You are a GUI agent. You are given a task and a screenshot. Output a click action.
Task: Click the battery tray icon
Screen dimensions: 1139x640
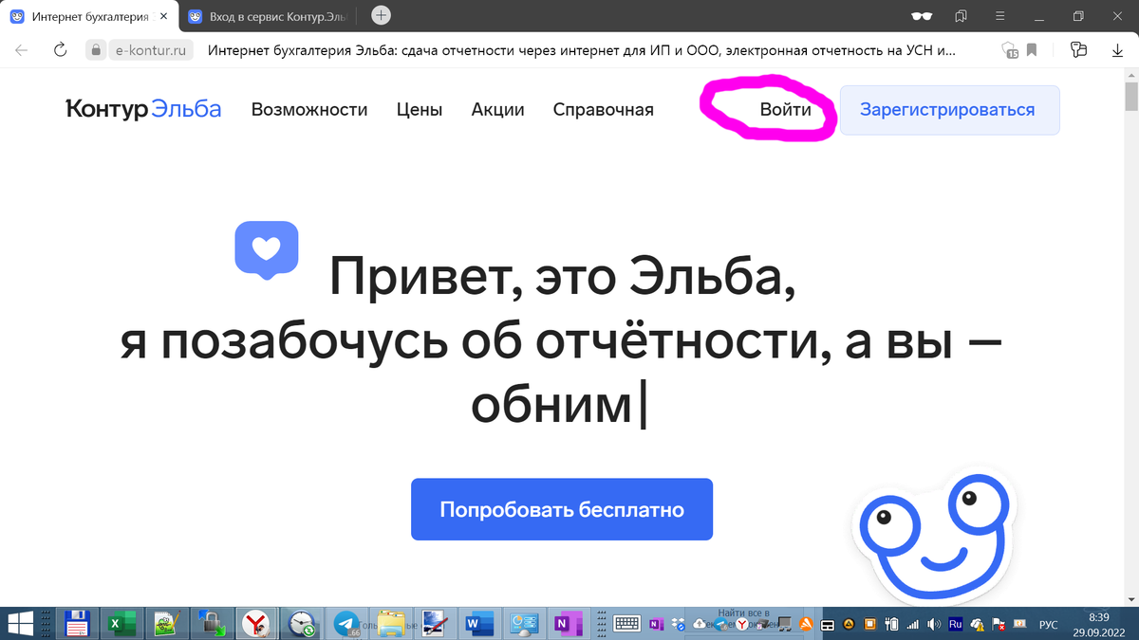coord(892,624)
